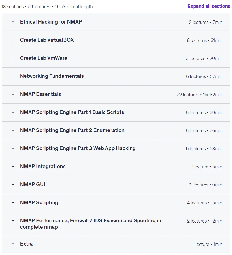Click the NMAP Scripting section title

click(39, 202)
